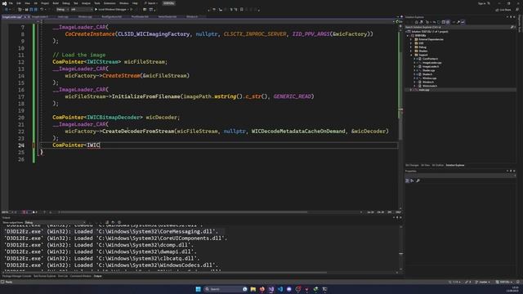Select ComPointer.h in Solution Explorer
Screen dimensions: 523x294
[x=430, y=59]
